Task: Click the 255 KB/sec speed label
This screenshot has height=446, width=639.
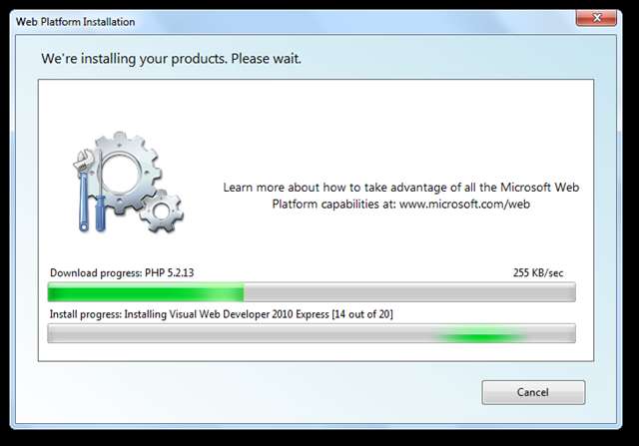Action: click(538, 273)
